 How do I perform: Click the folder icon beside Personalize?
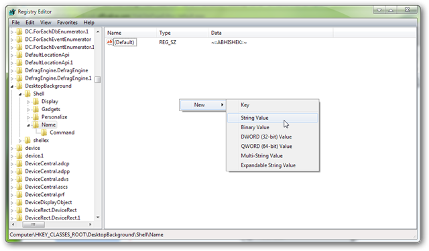36,117
